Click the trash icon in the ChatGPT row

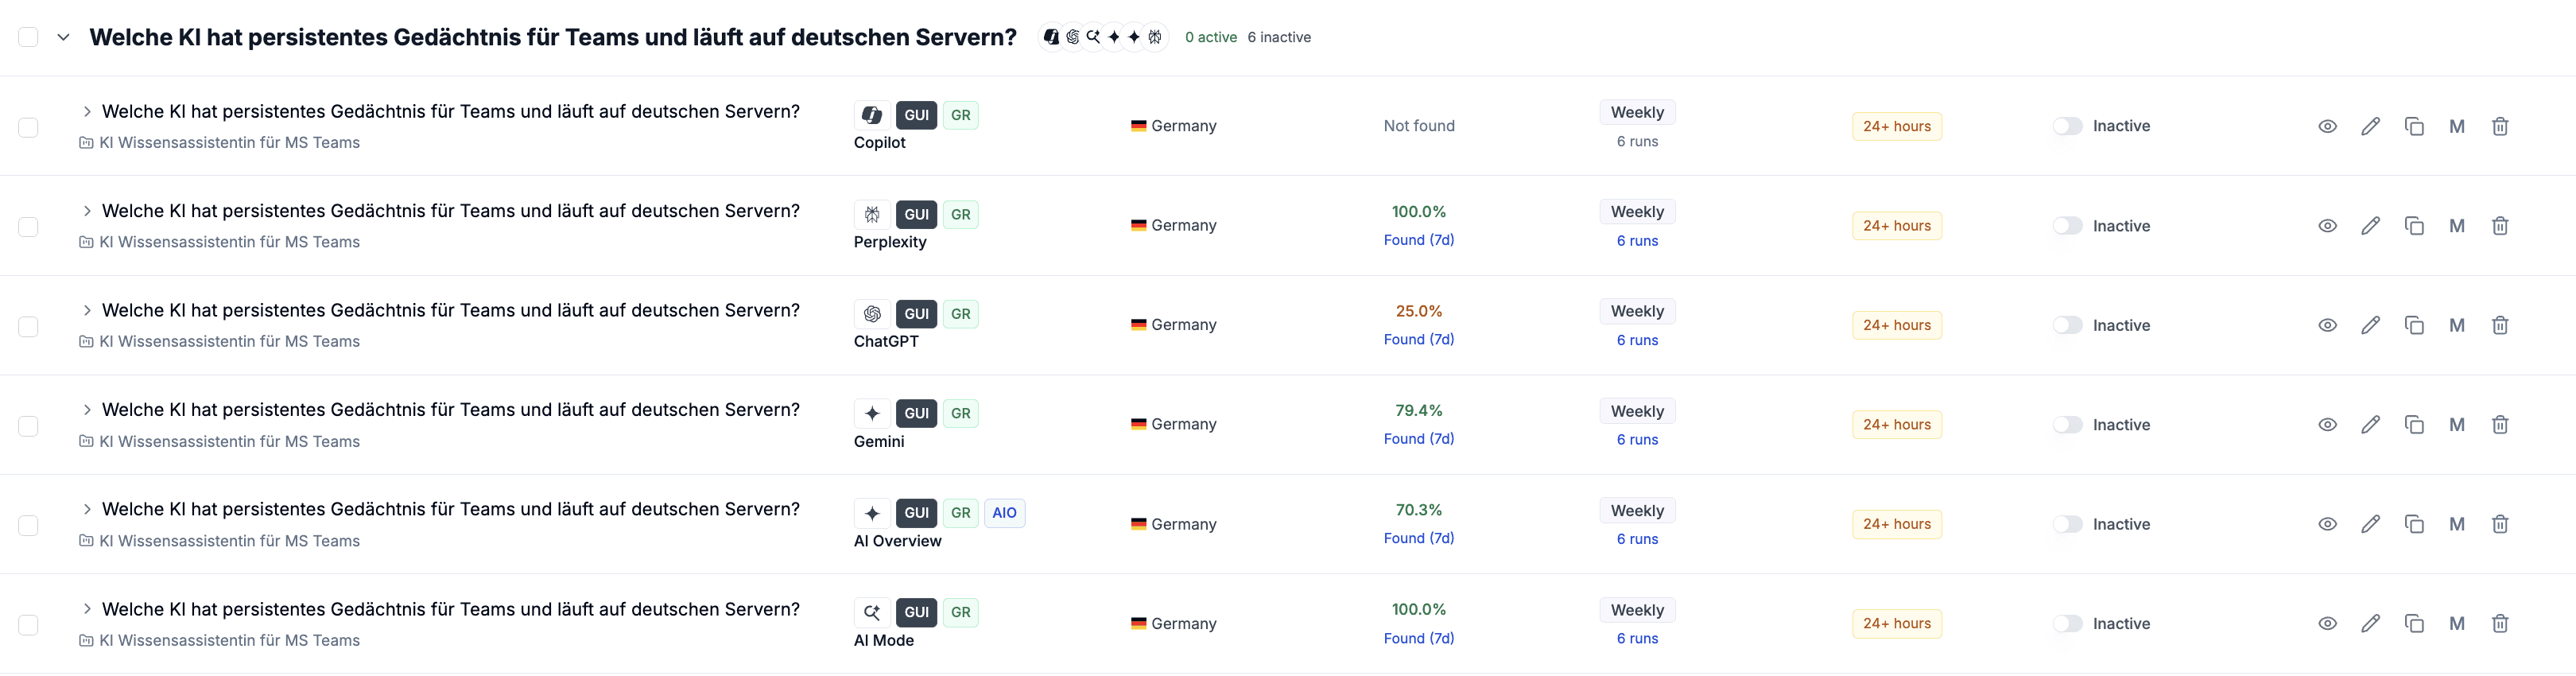2500,325
